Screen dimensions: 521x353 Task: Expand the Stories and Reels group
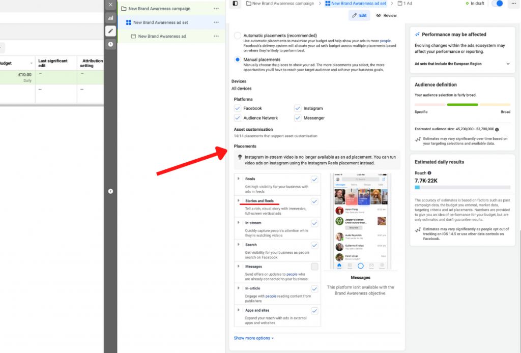click(x=239, y=200)
